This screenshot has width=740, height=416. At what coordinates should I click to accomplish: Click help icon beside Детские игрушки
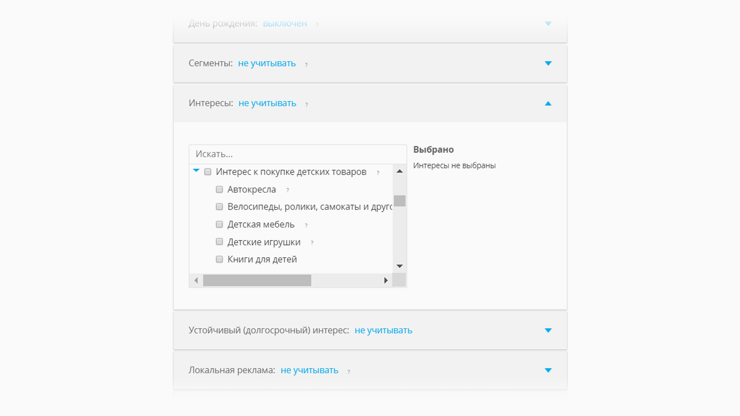coord(312,243)
